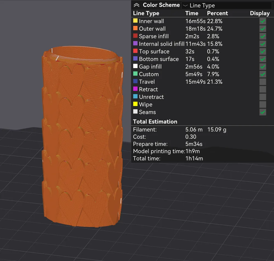Click the red Top surface swatch

(135, 51)
